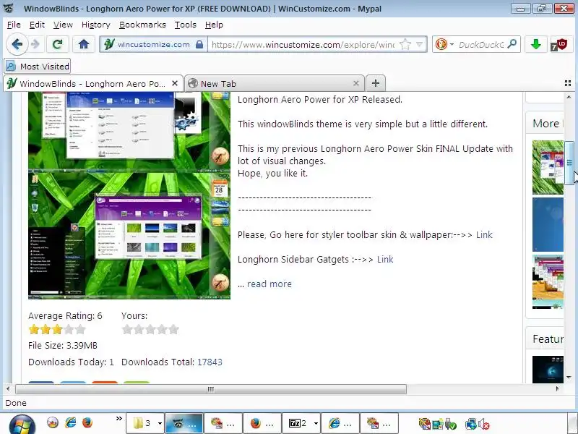
Task: Open the Windows Start orb
Action: pyautogui.click(x=22, y=424)
